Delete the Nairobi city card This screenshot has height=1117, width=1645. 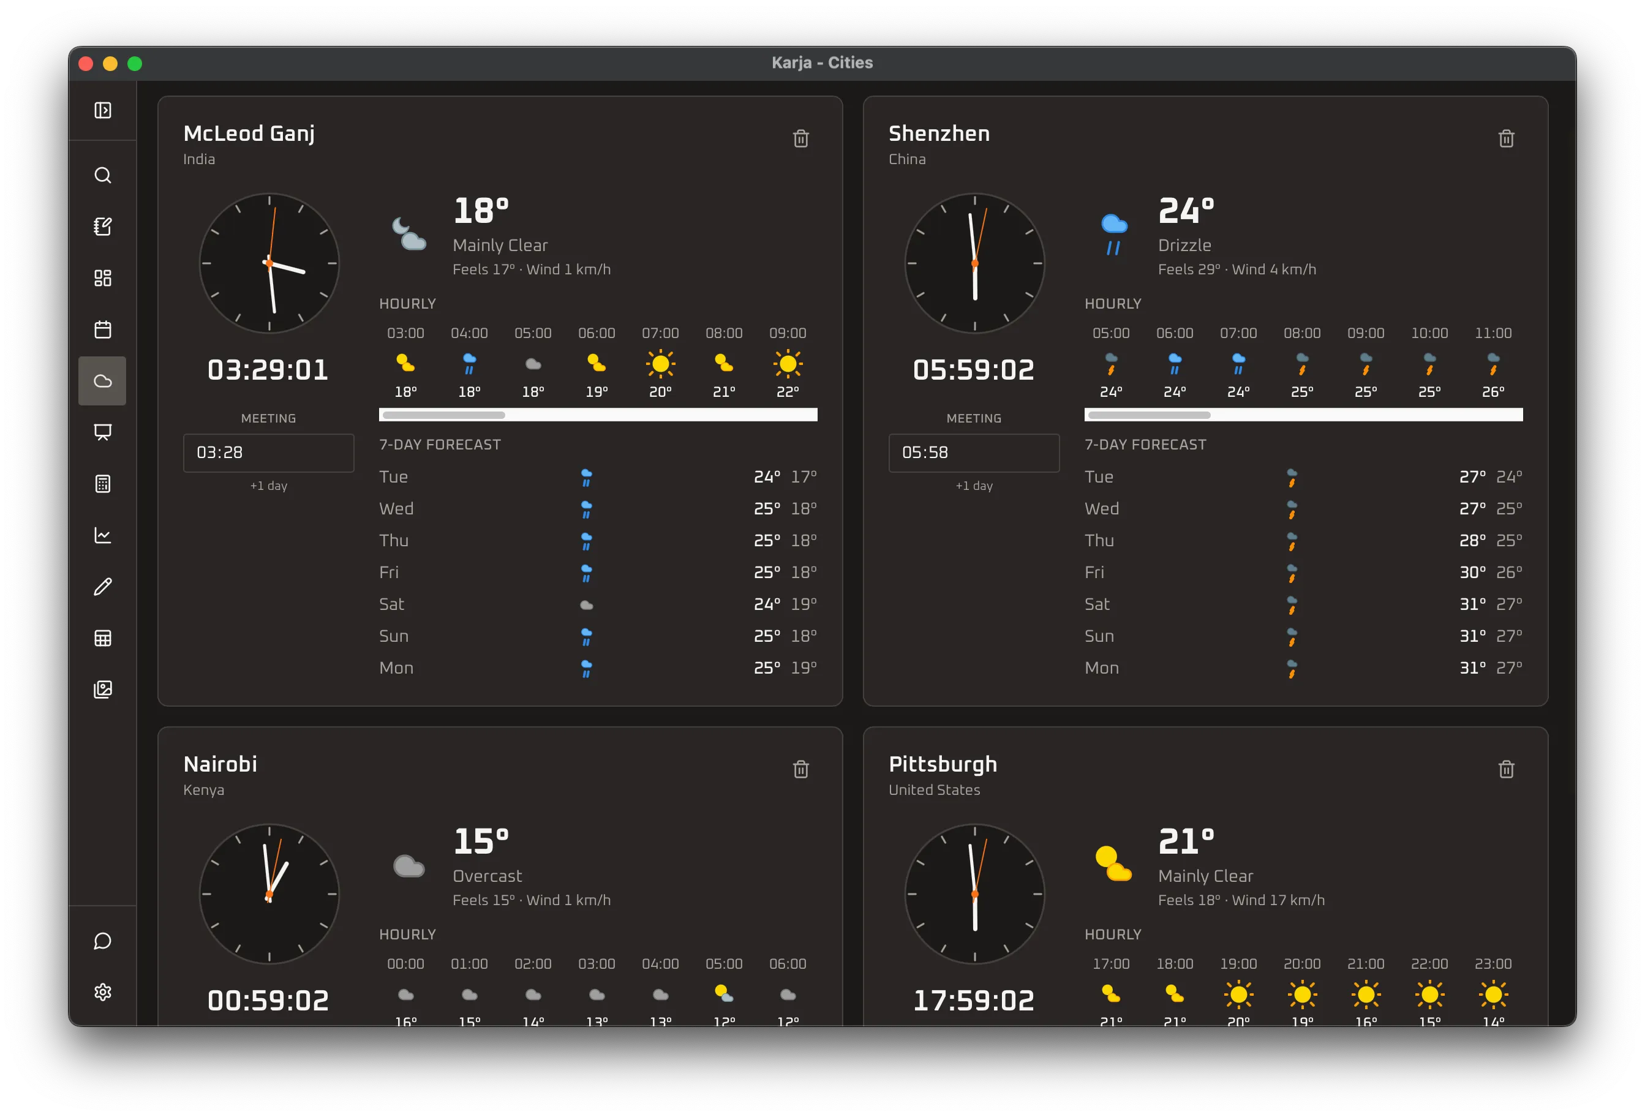click(800, 769)
